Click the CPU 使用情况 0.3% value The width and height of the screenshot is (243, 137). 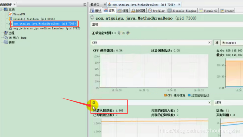click(x=119, y=51)
